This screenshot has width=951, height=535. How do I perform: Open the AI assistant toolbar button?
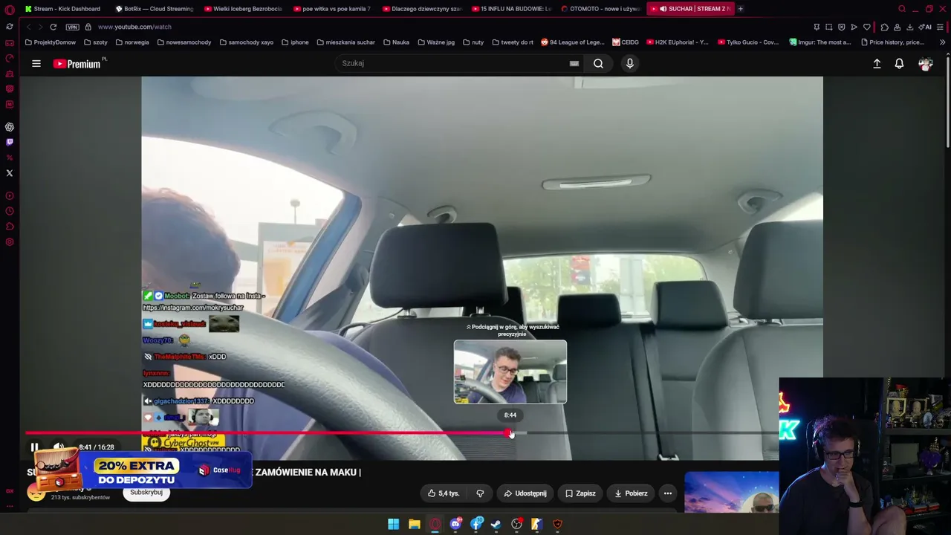(925, 27)
